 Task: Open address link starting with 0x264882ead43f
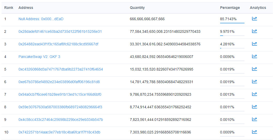click(58, 44)
